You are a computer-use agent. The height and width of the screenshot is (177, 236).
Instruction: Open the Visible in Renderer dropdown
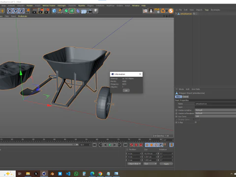[x=215, y=113]
